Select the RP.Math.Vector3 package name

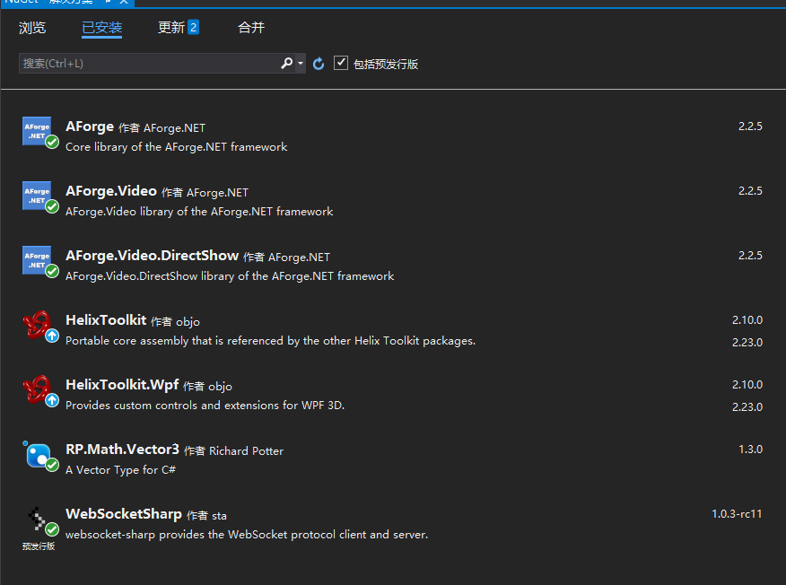tap(122, 450)
